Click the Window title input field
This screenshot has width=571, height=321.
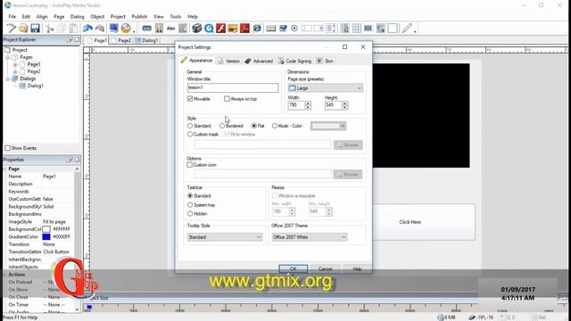(x=233, y=87)
